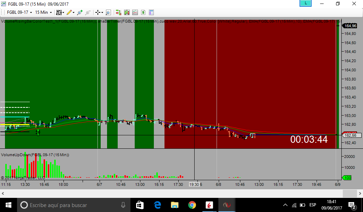This screenshot has width=363, height=212.
Task: Click the 20000 volume axis label
Action: 350,157
